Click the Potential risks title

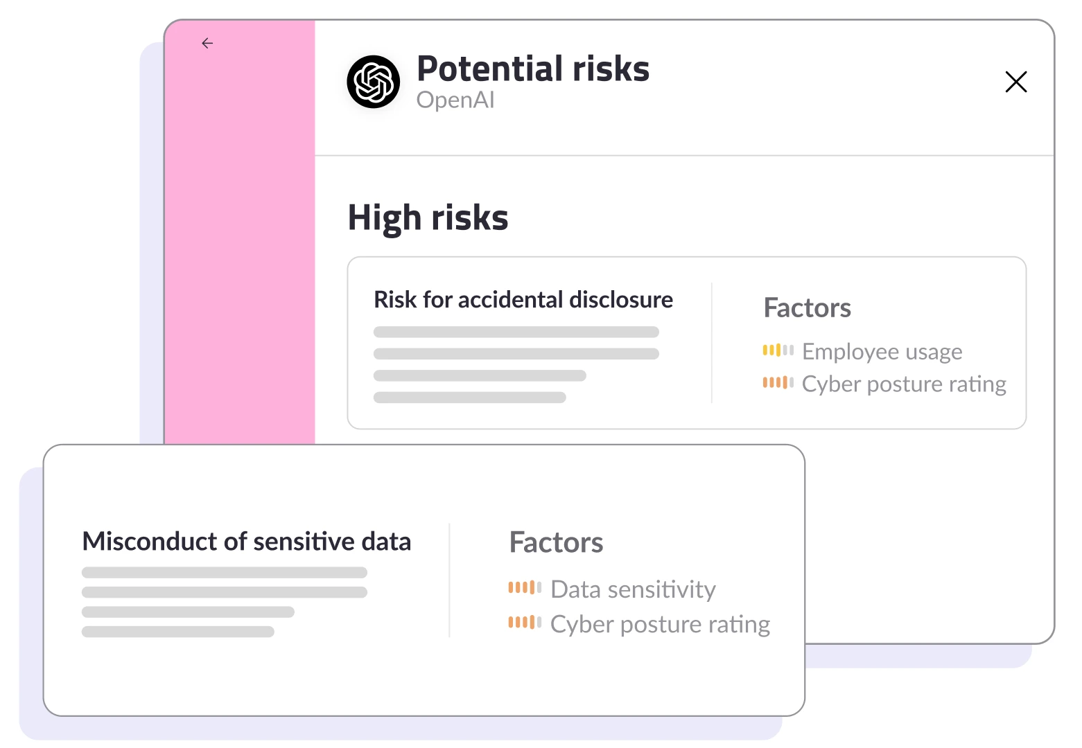coord(533,69)
